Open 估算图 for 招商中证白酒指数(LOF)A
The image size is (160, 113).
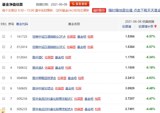(71, 37)
